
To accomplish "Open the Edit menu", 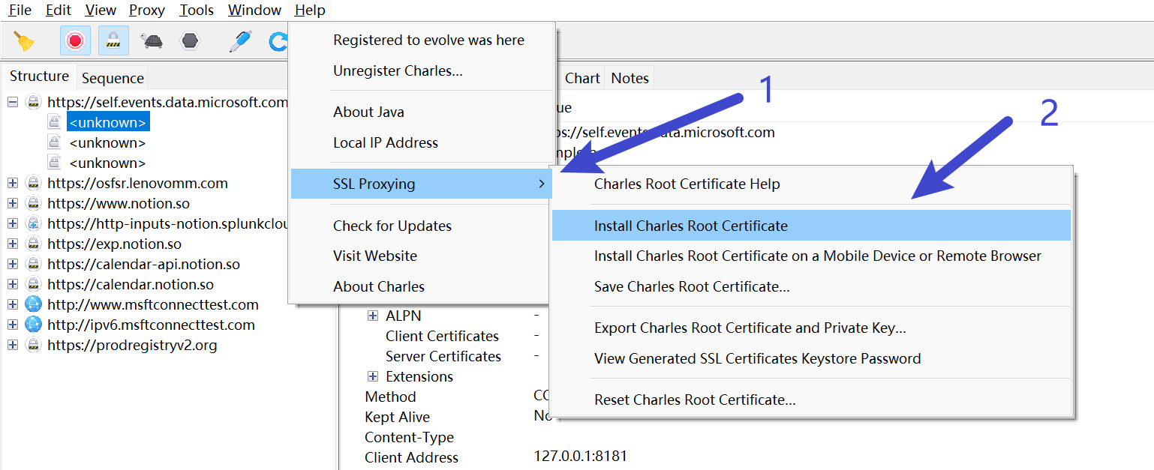I will point(59,10).
